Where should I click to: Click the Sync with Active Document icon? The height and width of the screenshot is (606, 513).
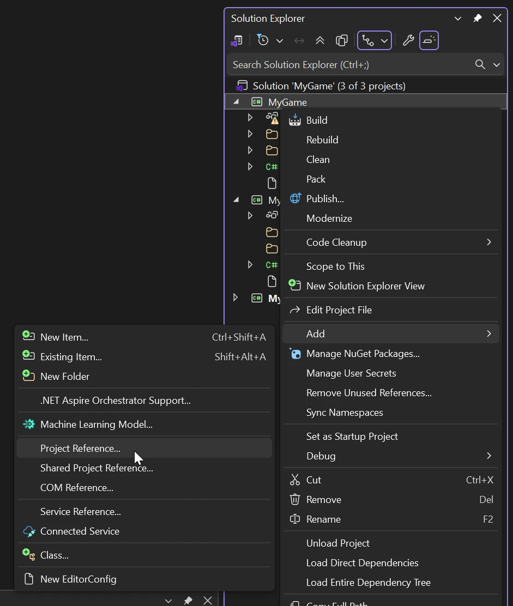click(x=299, y=40)
